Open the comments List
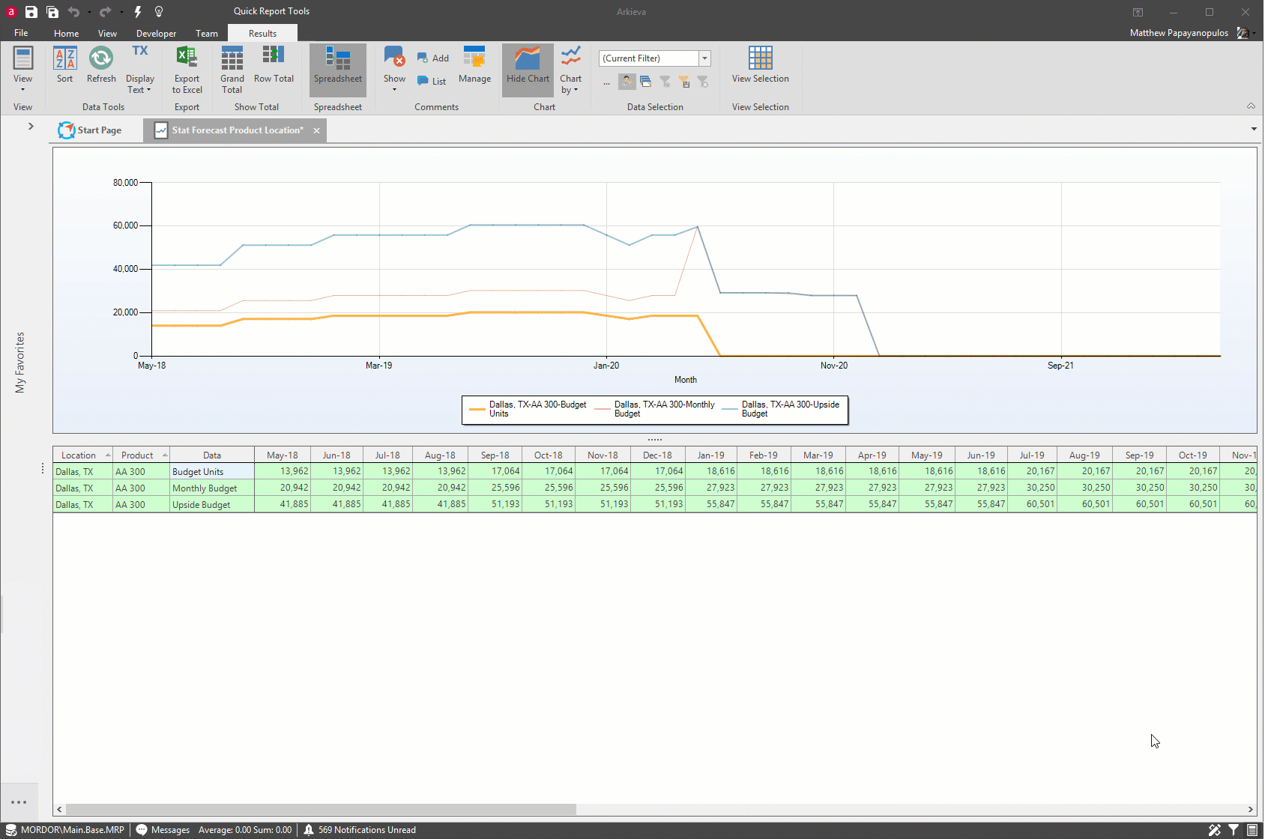Screen dimensions: 1265x839 pyautogui.click(x=432, y=82)
